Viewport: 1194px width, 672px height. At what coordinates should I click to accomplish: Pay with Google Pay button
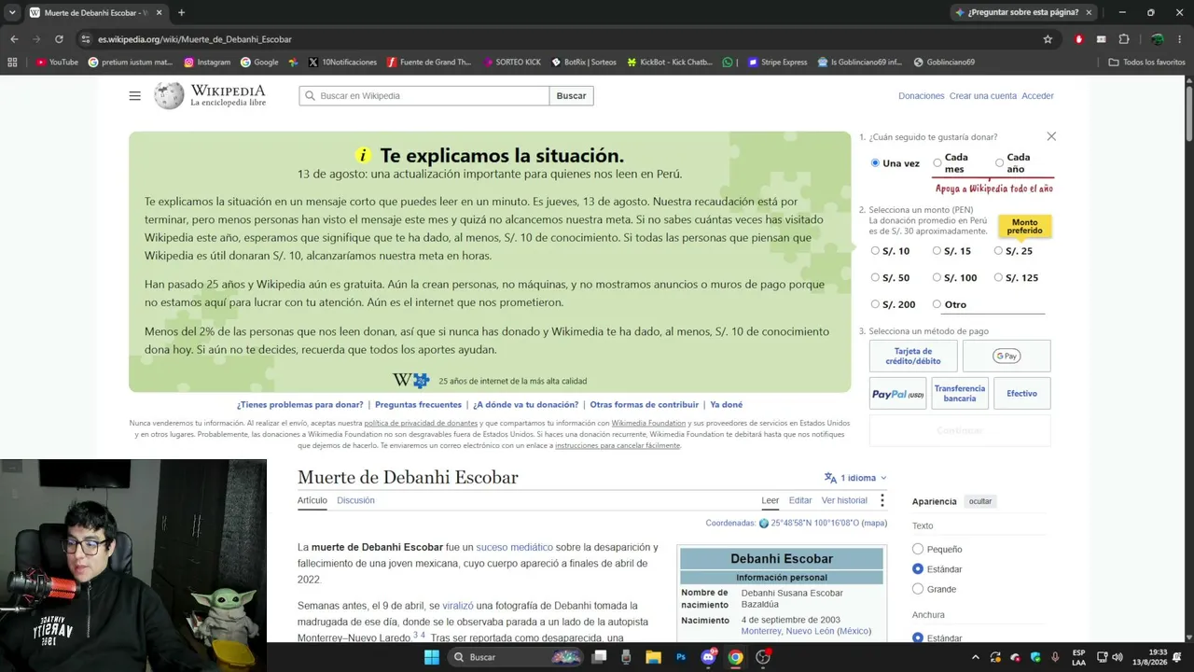pos(1007,357)
